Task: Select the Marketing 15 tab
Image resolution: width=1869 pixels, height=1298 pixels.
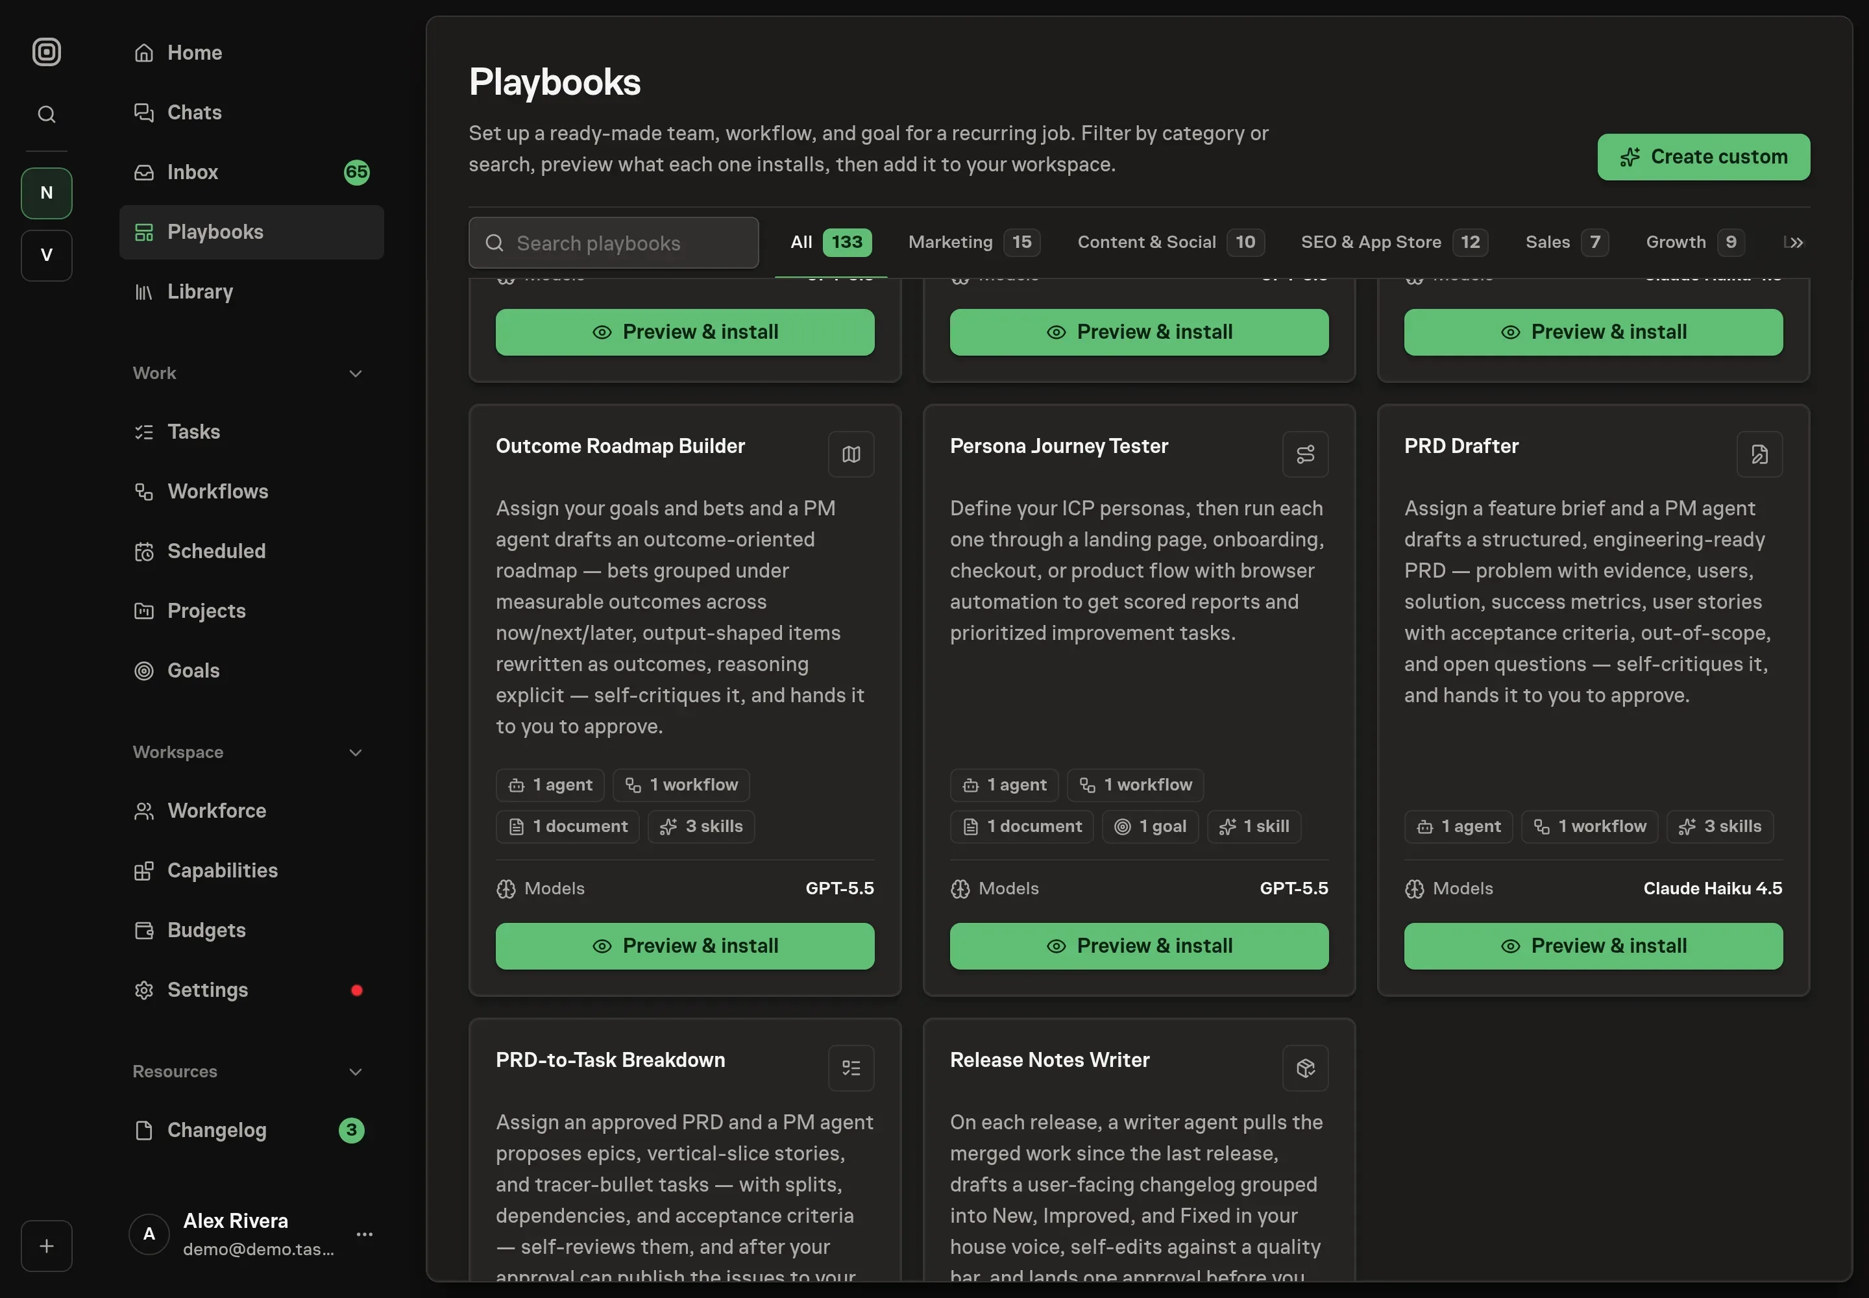Action: tap(973, 242)
